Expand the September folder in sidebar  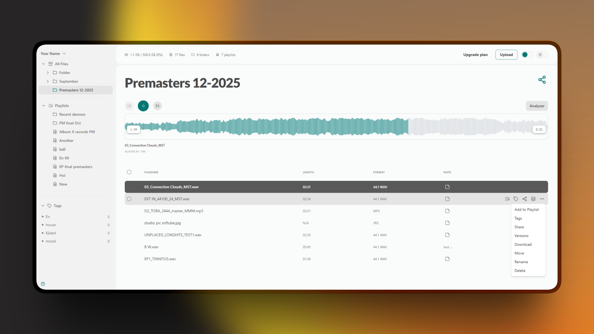point(48,81)
